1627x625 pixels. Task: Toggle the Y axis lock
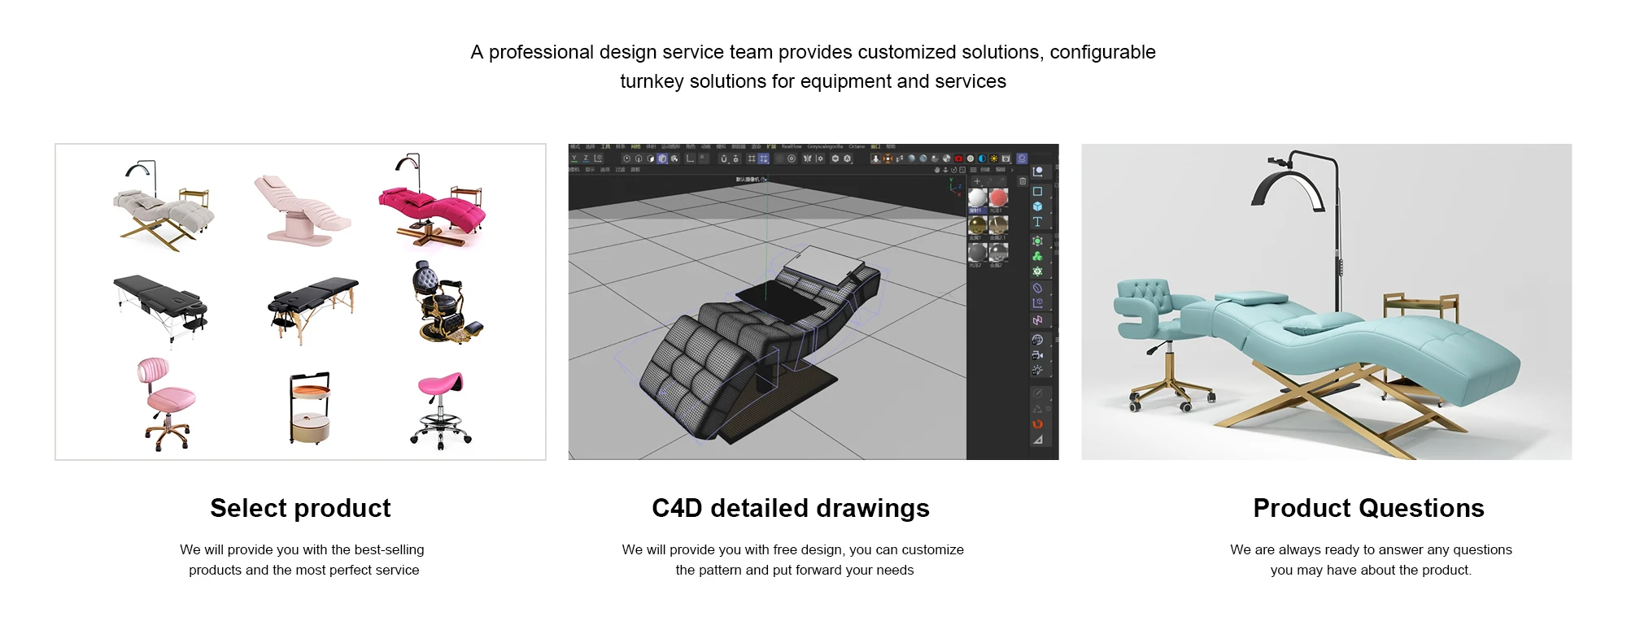[574, 158]
